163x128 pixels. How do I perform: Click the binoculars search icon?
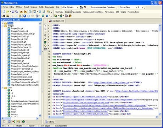pyautogui.click(x=4, y=16)
